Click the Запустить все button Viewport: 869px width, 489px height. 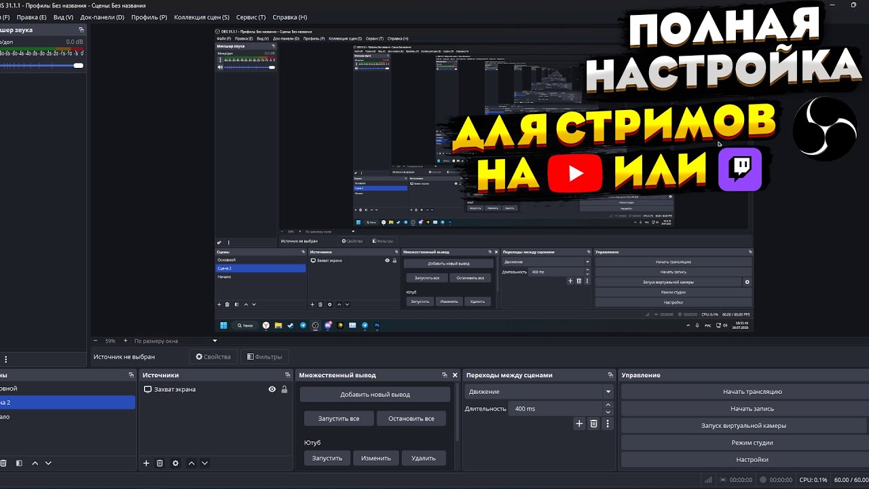click(339, 418)
